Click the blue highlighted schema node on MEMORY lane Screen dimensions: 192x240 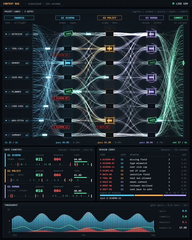point(68,63)
